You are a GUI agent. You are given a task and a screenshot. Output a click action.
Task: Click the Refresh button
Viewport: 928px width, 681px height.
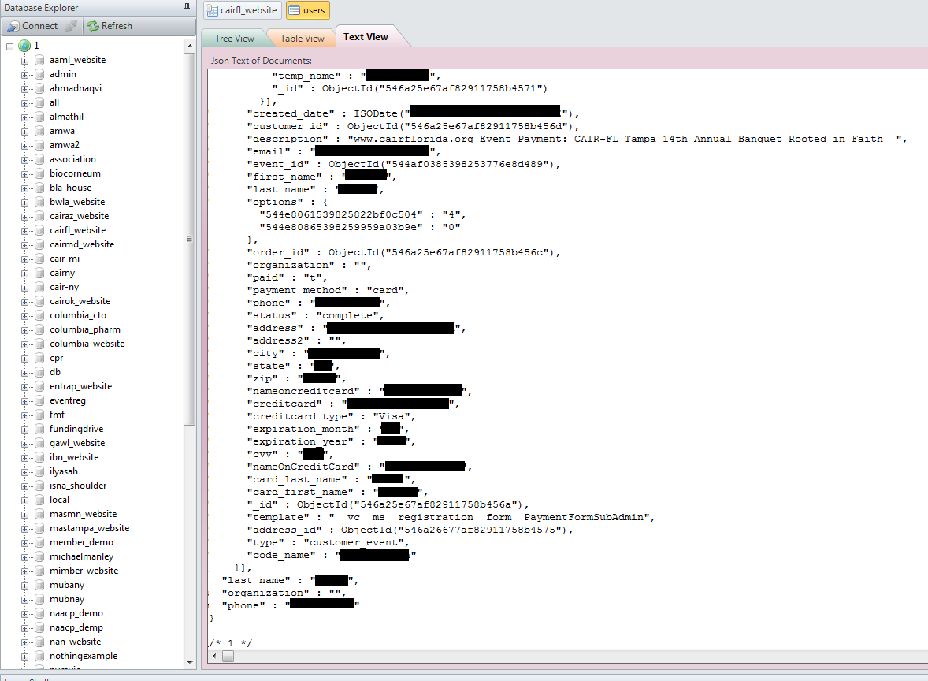point(110,26)
